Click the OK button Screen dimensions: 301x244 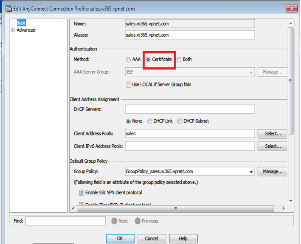[x=120, y=238]
